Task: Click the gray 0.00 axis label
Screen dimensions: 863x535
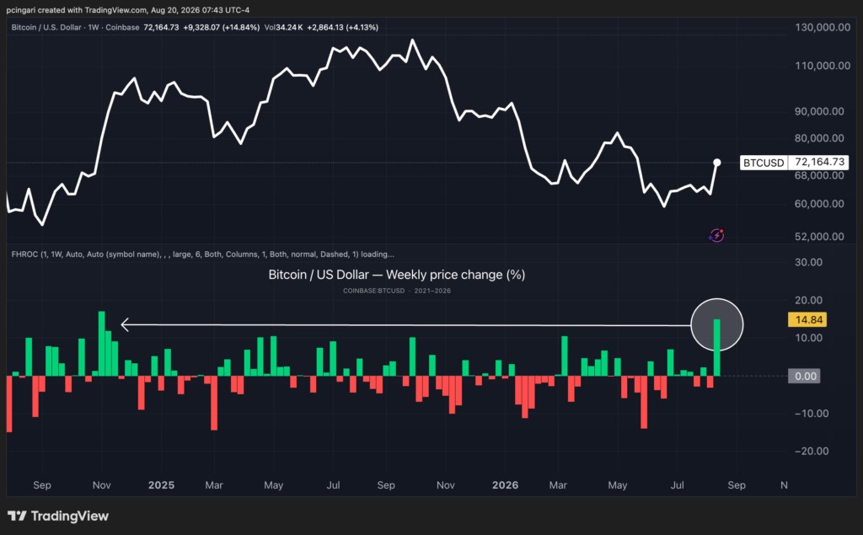Action: tap(805, 376)
